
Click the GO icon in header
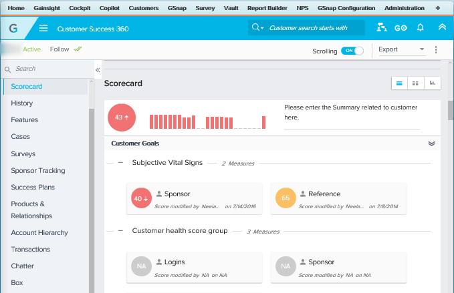click(x=401, y=28)
